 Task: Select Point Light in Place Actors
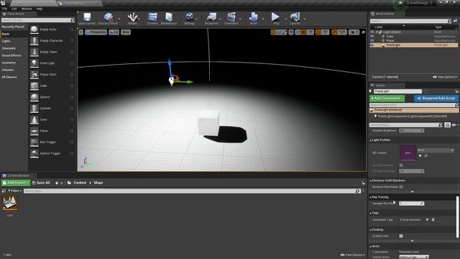[52, 63]
